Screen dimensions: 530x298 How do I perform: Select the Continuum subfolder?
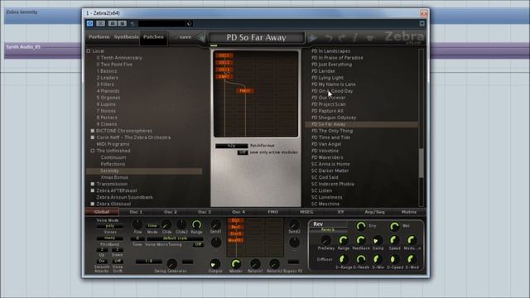click(113, 157)
